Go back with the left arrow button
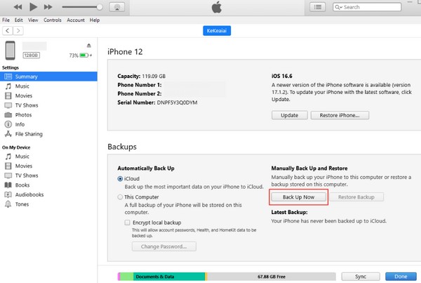Image resolution: width=421 pixels, height=283 pixels. [x=8, y=31]
